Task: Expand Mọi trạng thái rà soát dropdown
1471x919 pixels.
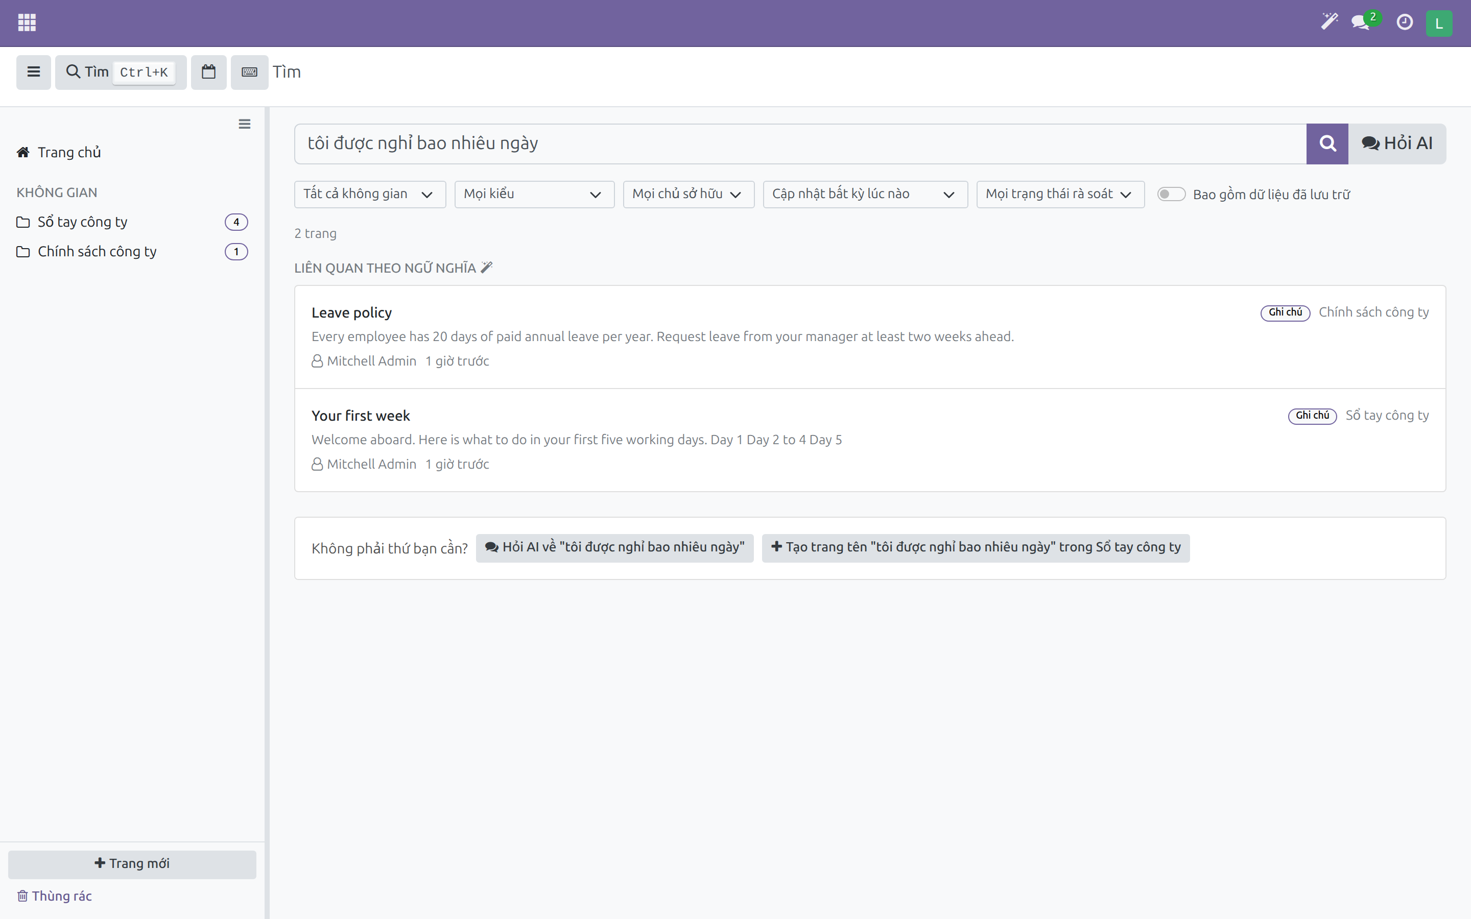Action: point(1060,194)
